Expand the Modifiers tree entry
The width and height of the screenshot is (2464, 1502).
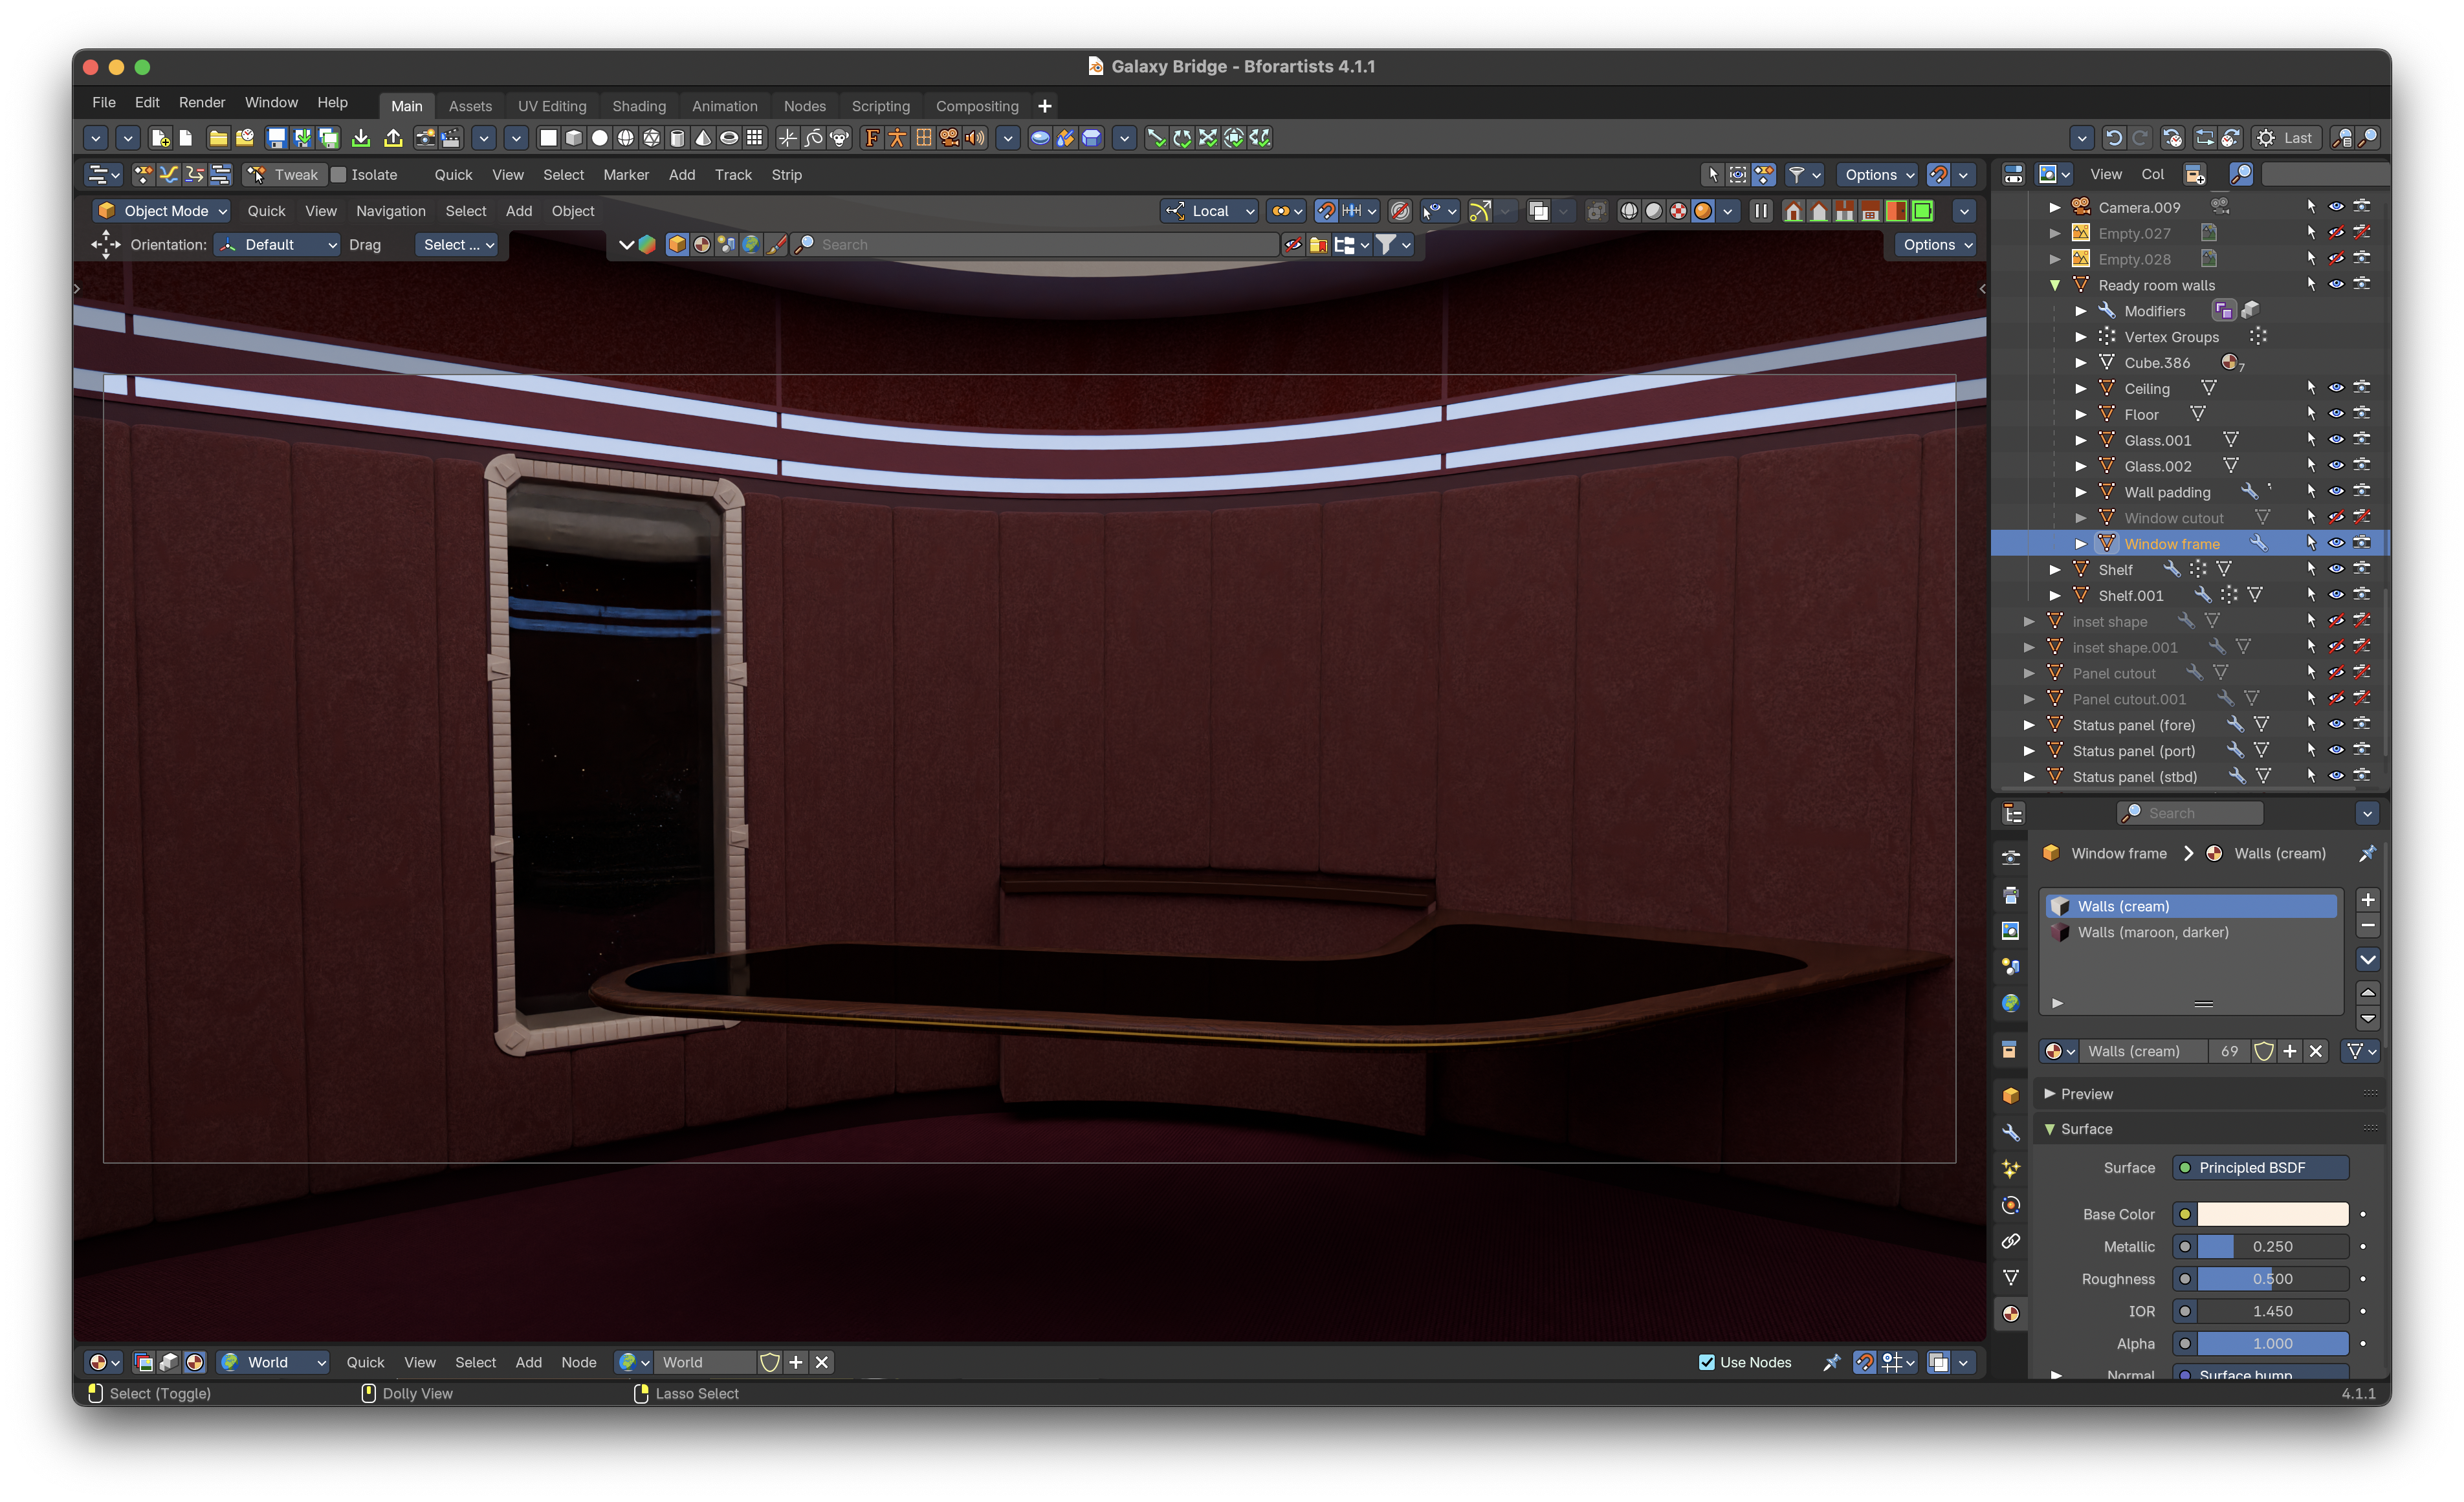click(x=2081, y=311)
